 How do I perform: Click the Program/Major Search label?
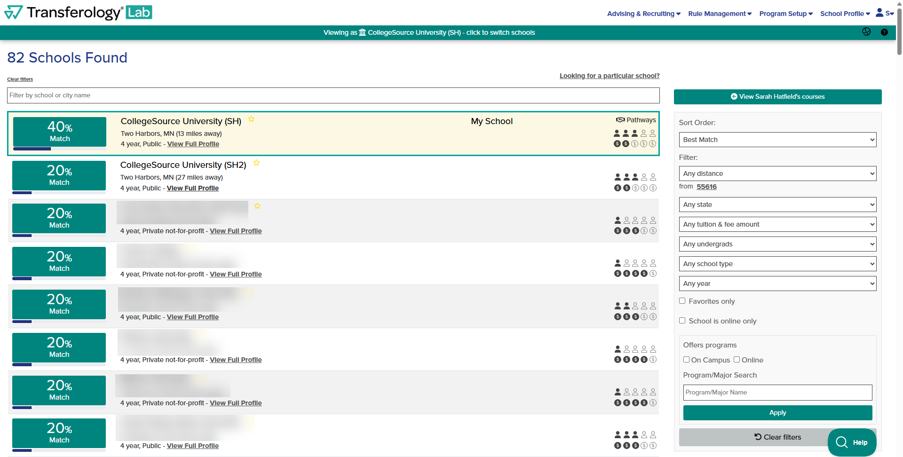click(x=720, y=375)
